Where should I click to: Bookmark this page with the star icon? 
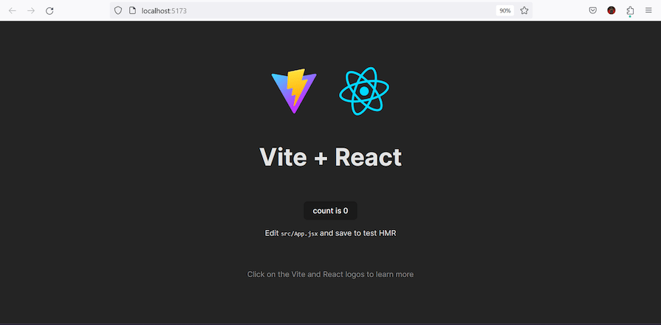point(524,10)
